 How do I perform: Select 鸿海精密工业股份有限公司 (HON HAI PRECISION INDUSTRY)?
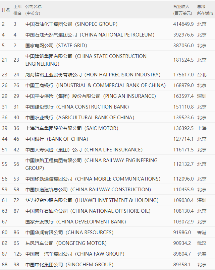click(93, 75)
